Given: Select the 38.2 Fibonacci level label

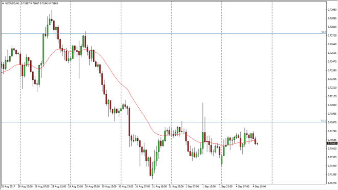Looking at the screenshot, I should 324,32.
